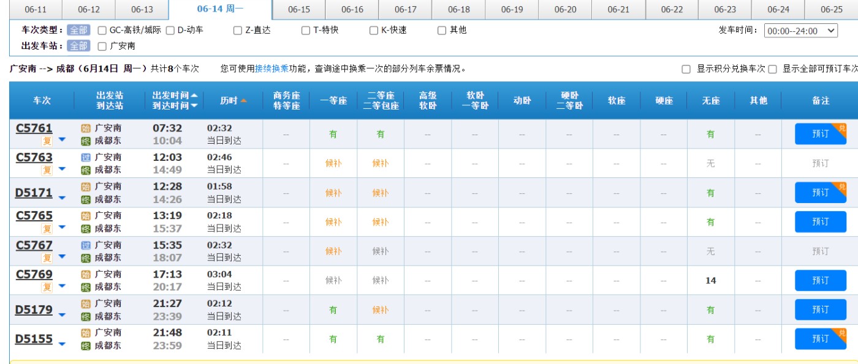Select the 06-20 date tab
The height and width of the screenshot is (364, 858).
[565, 9]
